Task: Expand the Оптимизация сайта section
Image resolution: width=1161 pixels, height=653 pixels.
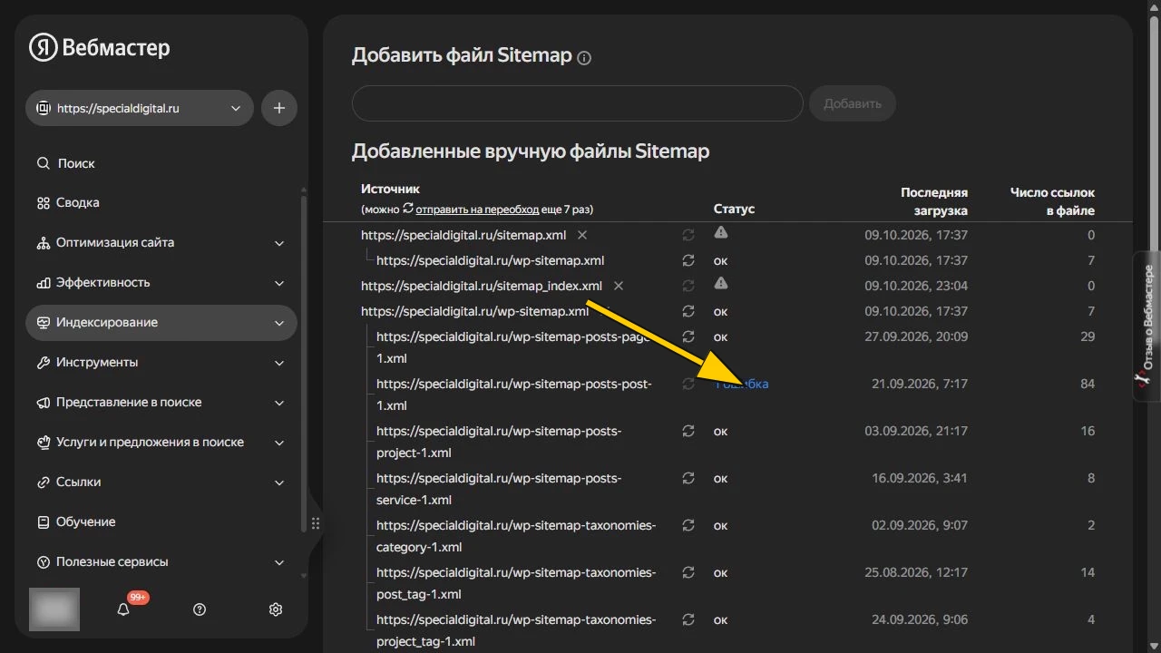Action: click(x=161, y=242)
